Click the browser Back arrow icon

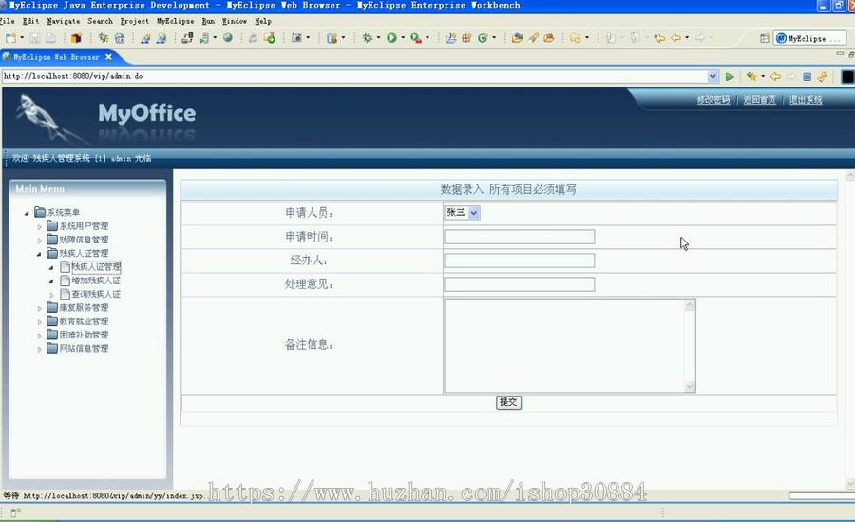click(775, 76)
